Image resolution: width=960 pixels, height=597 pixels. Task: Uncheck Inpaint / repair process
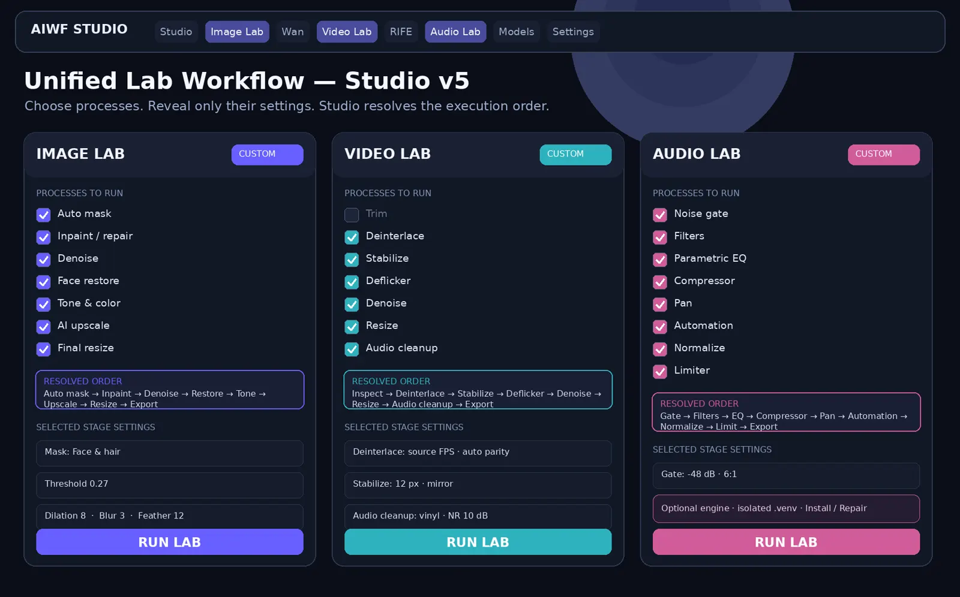[x=44, y=237]
